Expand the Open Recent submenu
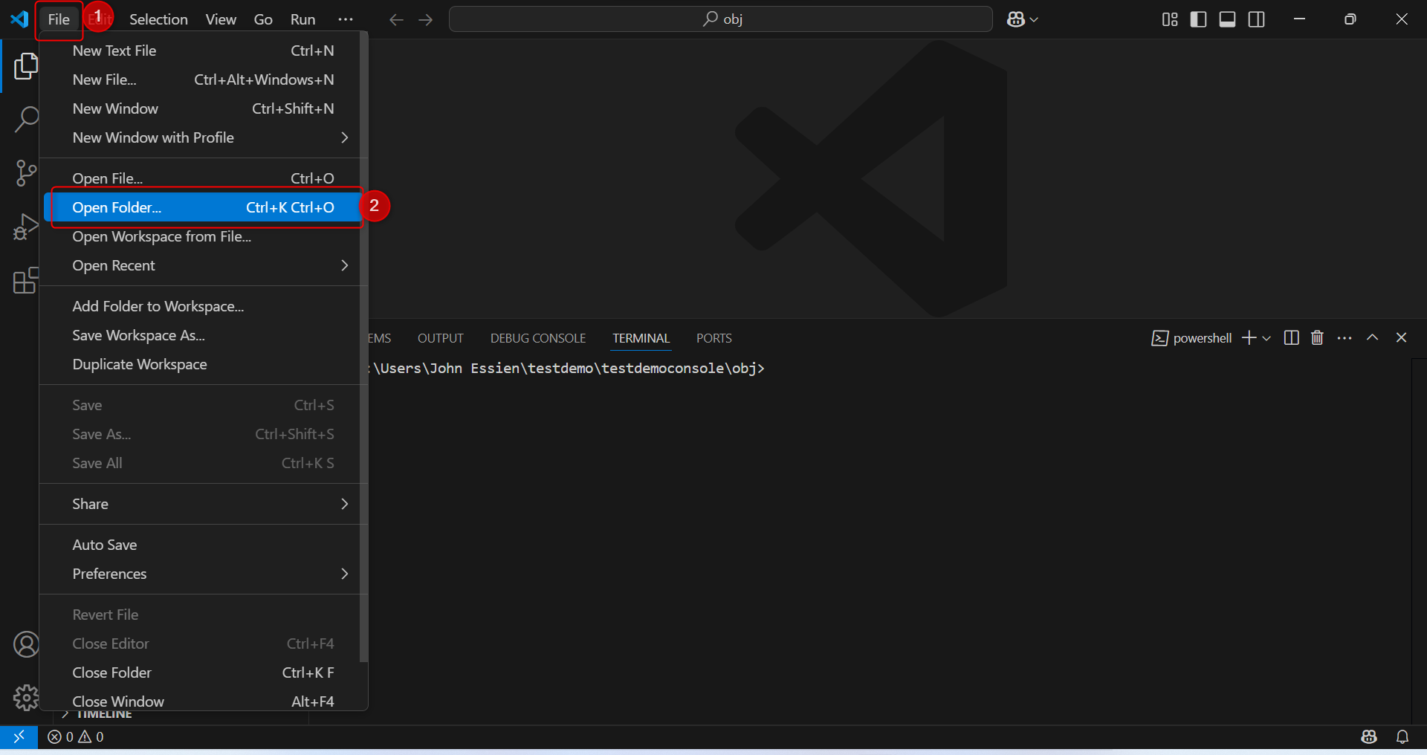1427x755 pixels. click(x=203, y=265)
